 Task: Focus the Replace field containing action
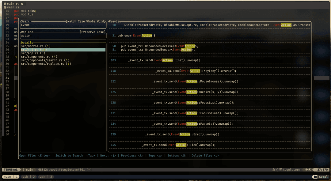pyautogui.click(x=63, y=36)
